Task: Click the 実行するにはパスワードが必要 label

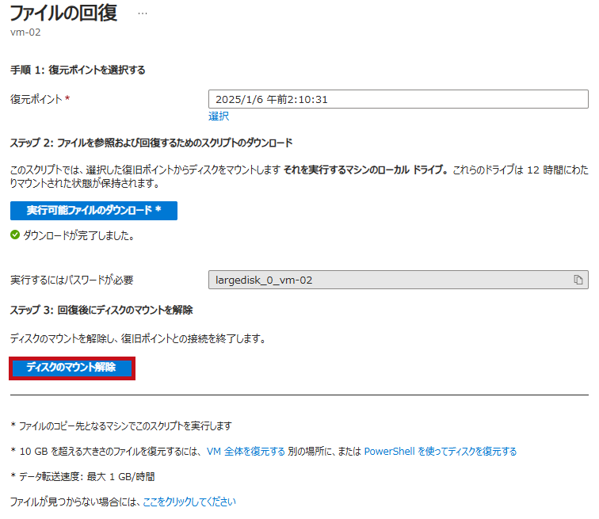Action: pos(72,280)
